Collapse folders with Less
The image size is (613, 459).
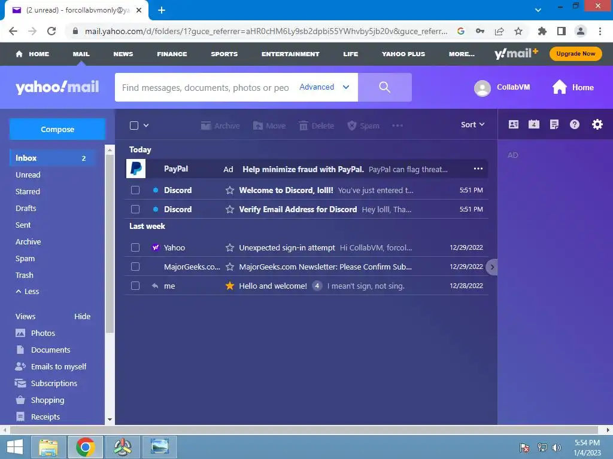point(28,292)
